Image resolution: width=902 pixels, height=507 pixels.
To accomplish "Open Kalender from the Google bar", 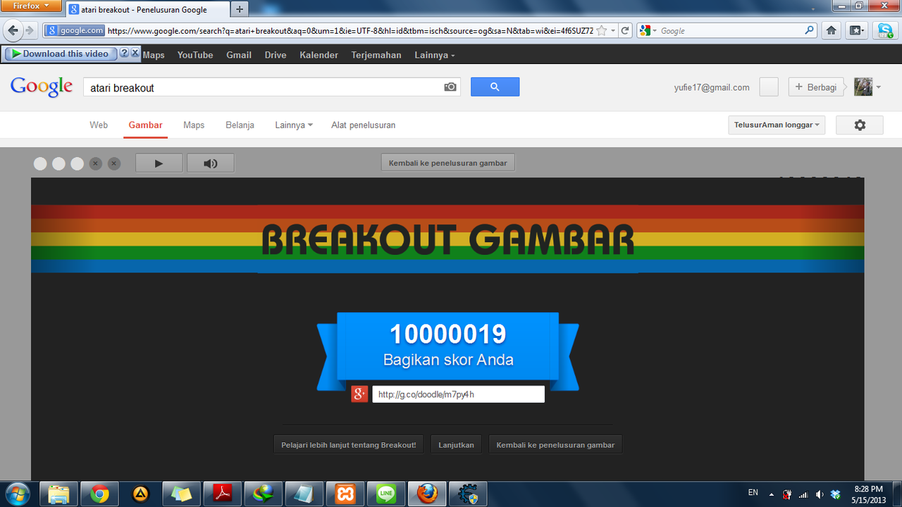I will 319,55.
